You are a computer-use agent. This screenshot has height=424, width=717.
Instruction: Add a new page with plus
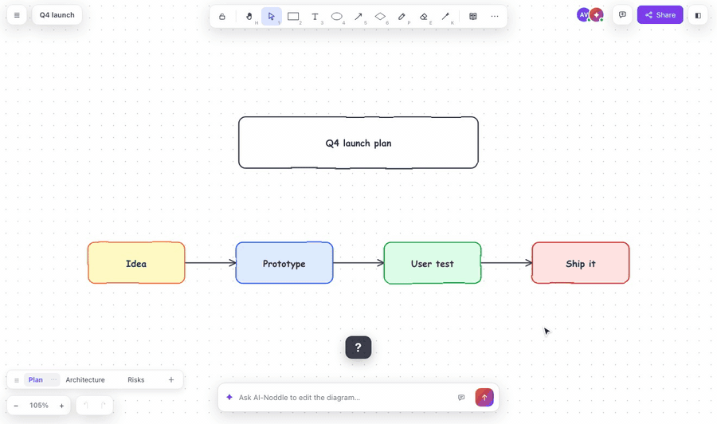(171, 379)
